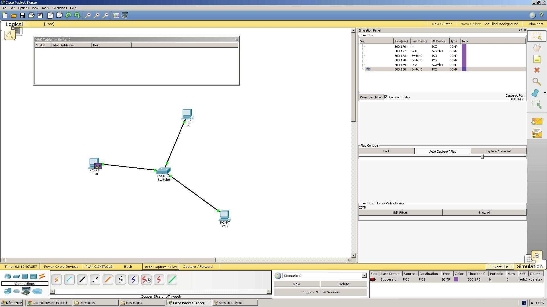The image size is (547, 307).
Task: Open the Options menu
Action: 23,8
